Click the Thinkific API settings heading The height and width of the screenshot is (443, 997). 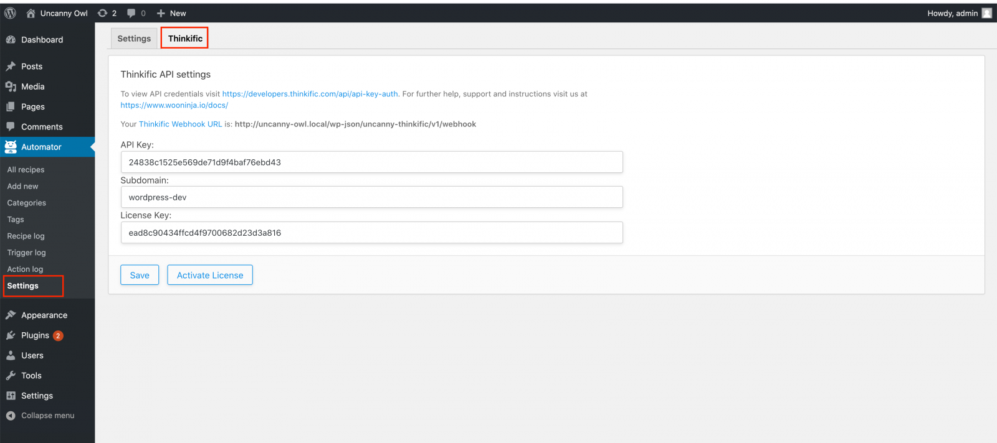166,75
